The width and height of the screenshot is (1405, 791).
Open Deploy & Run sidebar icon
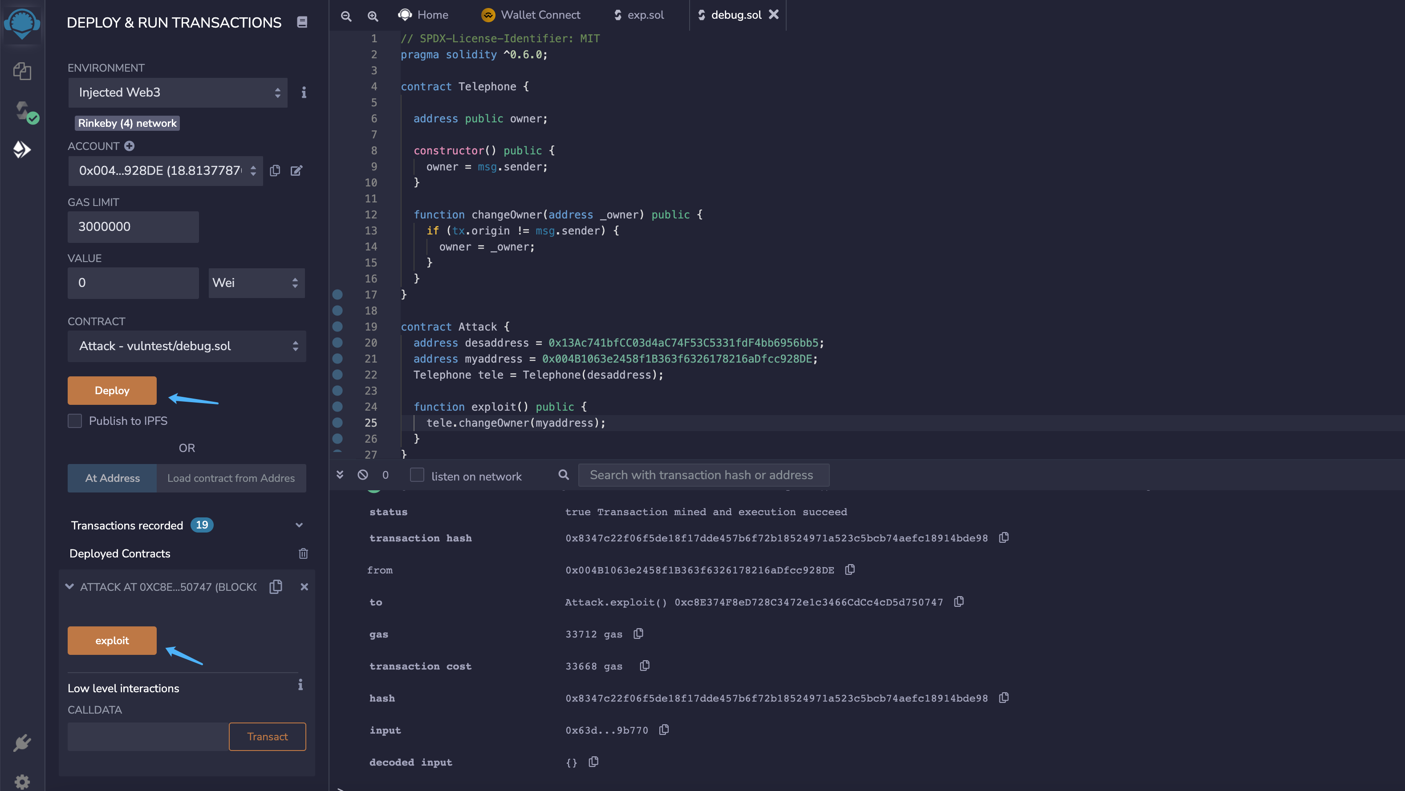point(22,149)
